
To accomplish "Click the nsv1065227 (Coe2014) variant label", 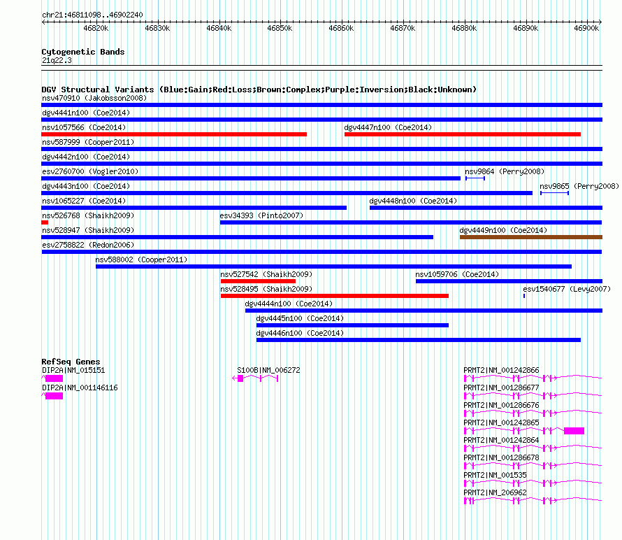I will tap(84, 201).
